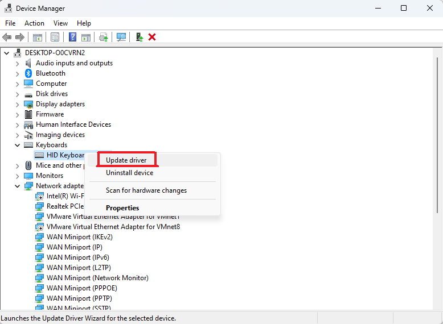Open the Action menu
Viewport: 443px width, 324px height.
pos(34,23)
